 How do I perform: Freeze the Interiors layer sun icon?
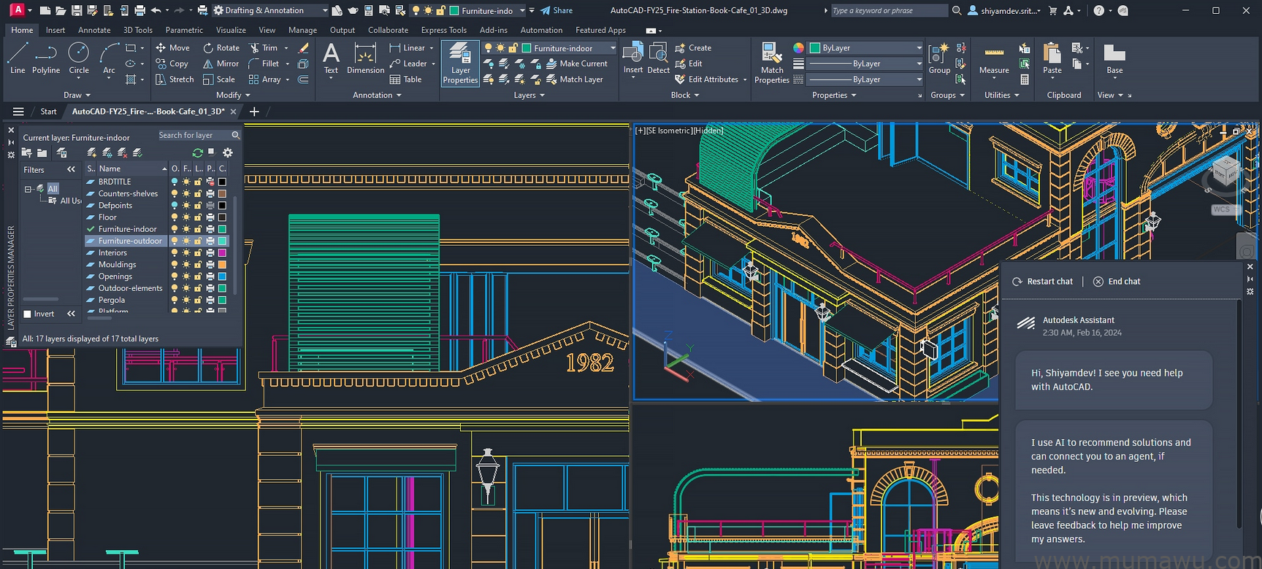(x=186, y=252)
